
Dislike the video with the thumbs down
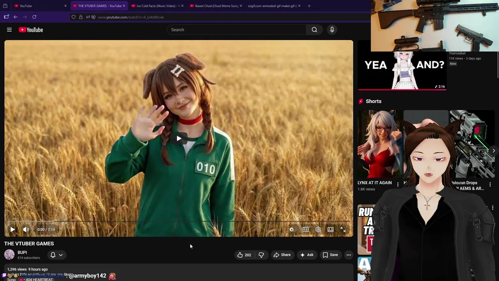(x=261, y=255)
